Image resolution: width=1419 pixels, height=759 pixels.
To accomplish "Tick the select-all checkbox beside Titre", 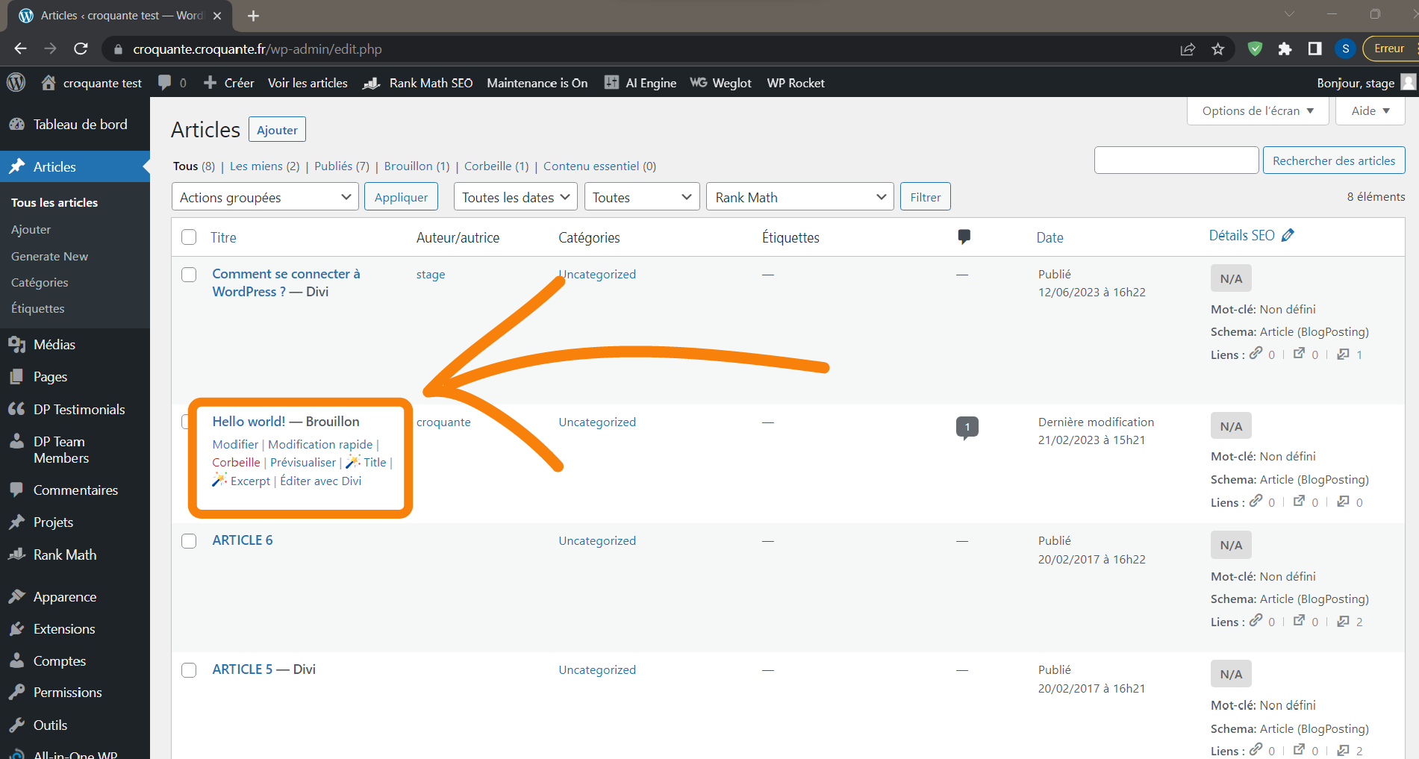I will pos(189,237).
